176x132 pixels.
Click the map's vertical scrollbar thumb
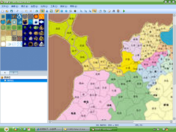tap(174, 54)
